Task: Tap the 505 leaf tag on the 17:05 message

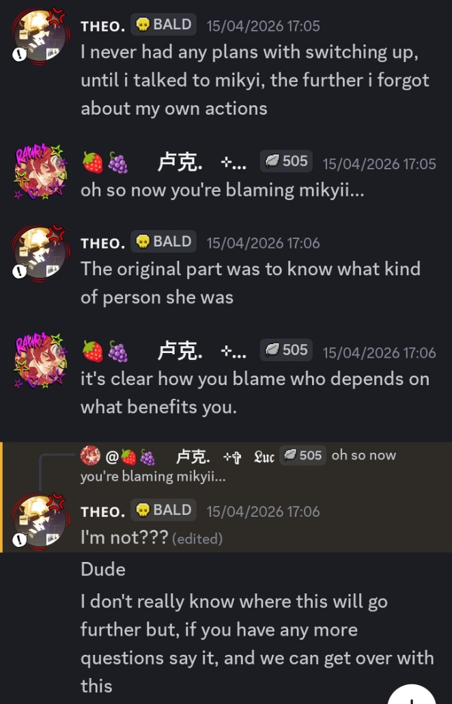Action: click(286, 161)
